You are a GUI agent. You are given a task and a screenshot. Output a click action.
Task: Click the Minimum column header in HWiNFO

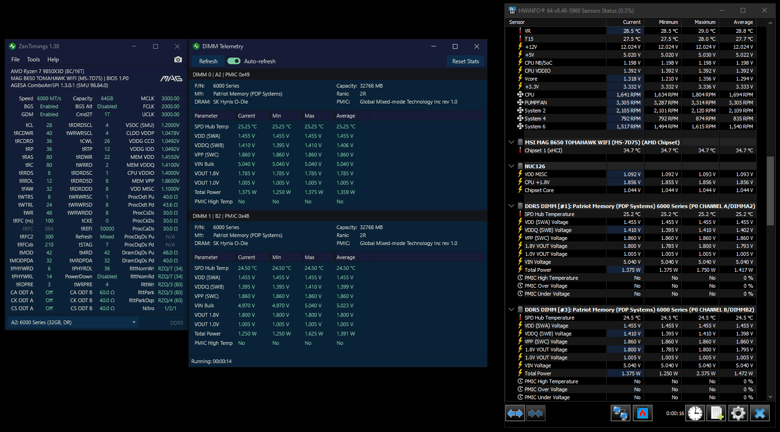pyautogui.click(x=662, y=22)
